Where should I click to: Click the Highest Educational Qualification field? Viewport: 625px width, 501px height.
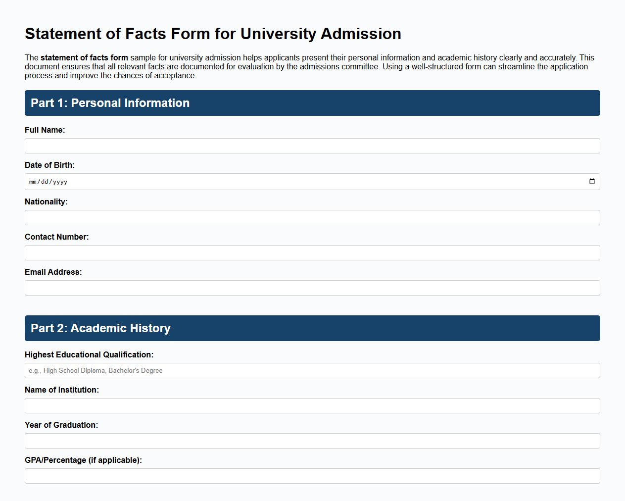tap(312, 370)
